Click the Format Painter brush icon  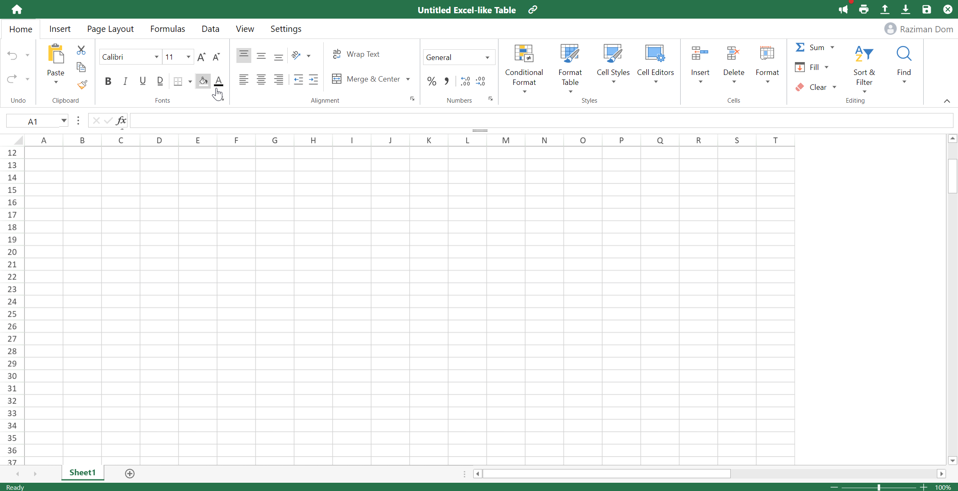tap(82, 85)
